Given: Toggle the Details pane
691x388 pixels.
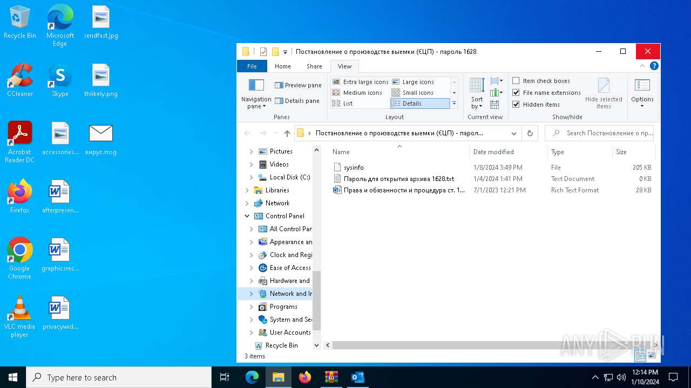Looking at the screenshot, I should 297,101.
